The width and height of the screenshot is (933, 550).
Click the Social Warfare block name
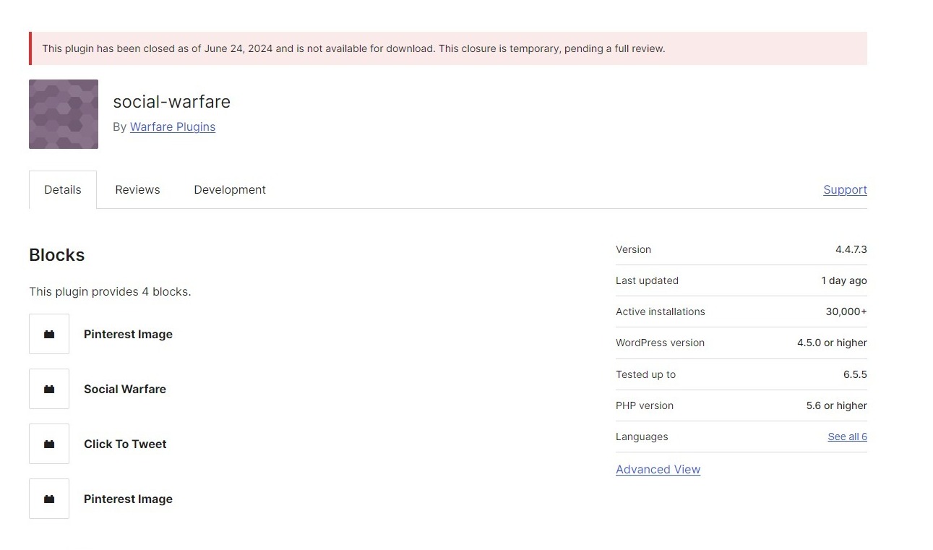click(x=125, y=389)
